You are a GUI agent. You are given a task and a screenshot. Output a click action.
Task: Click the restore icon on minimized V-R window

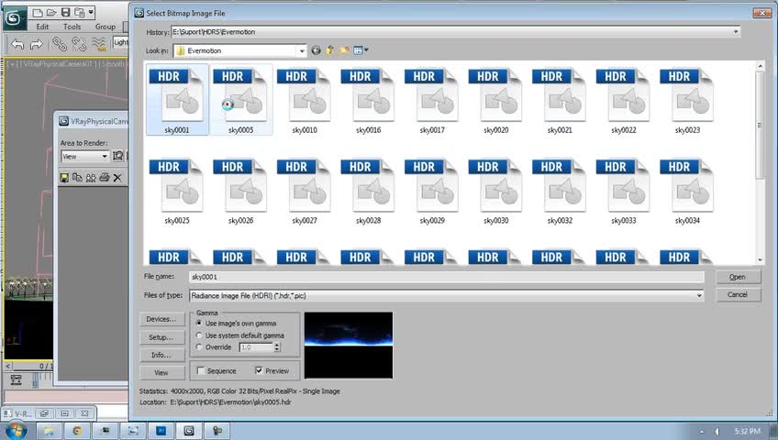(44, 413)
